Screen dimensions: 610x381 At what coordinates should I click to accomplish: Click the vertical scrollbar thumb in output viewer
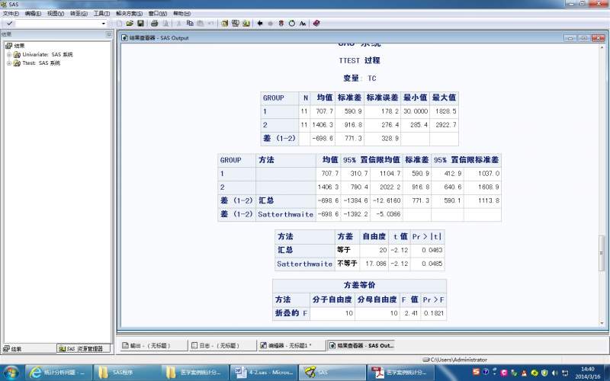[x=602, y=253]
